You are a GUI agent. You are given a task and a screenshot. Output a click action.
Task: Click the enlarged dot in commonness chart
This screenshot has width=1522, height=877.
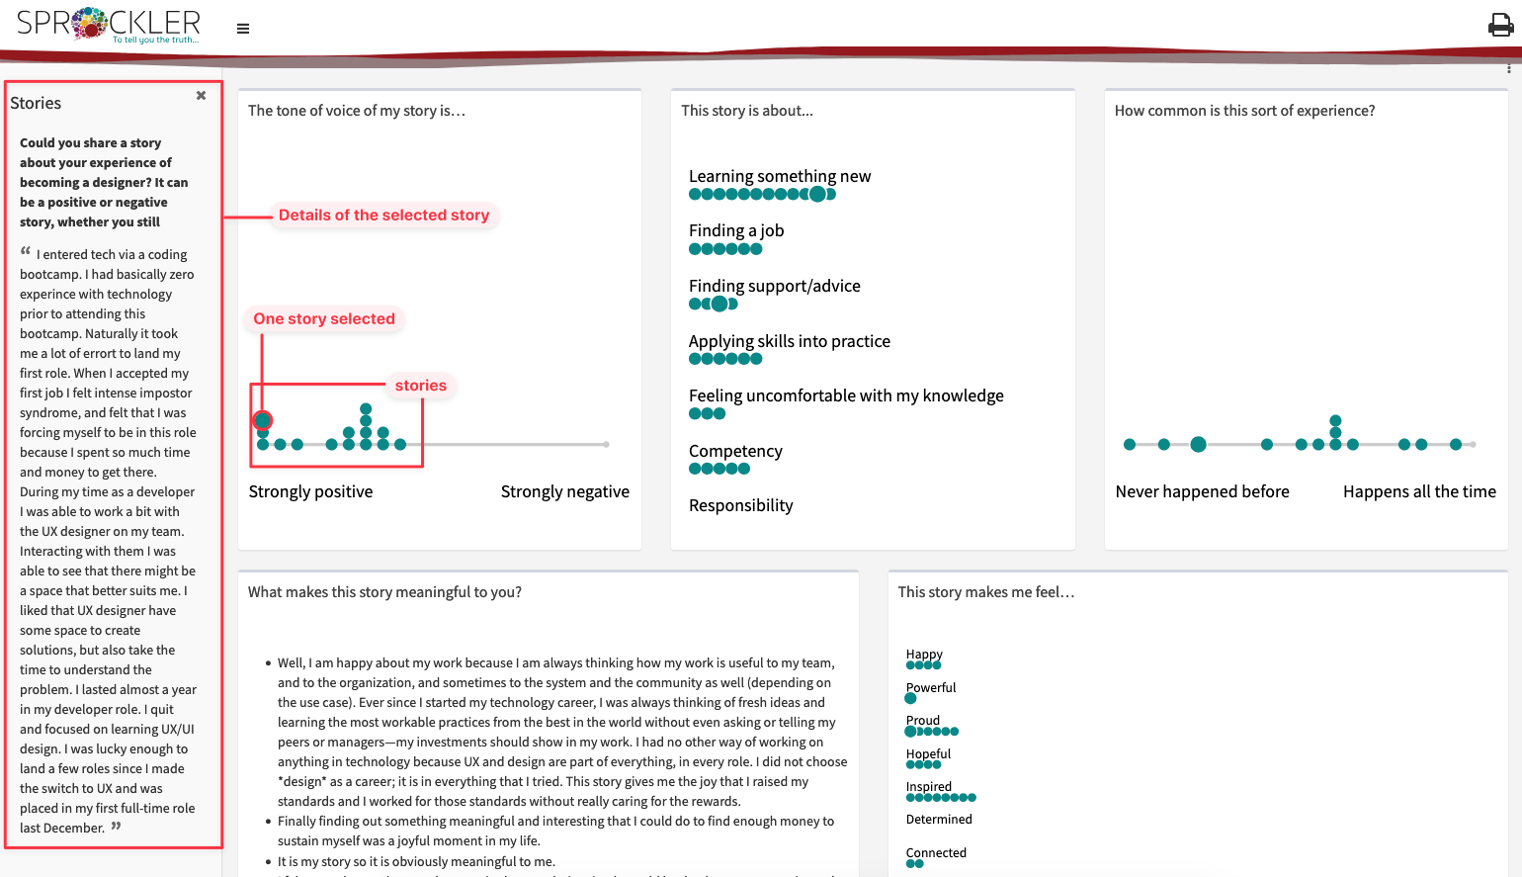point(1198,445)
